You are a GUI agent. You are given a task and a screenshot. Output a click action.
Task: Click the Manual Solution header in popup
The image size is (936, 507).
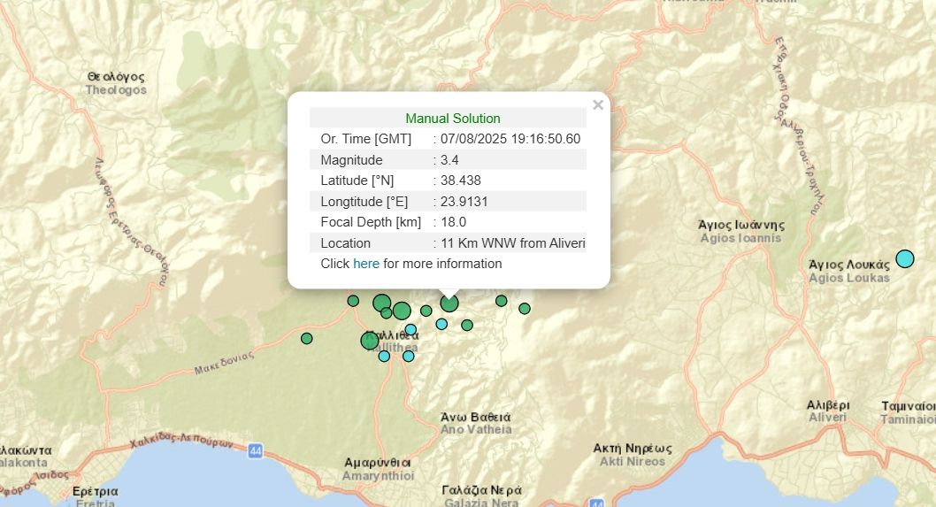click(x=452, y=119)
